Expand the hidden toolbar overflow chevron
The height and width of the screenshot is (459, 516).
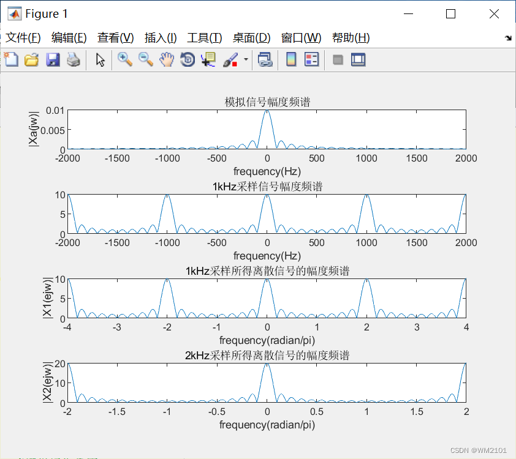pos(508,37)
